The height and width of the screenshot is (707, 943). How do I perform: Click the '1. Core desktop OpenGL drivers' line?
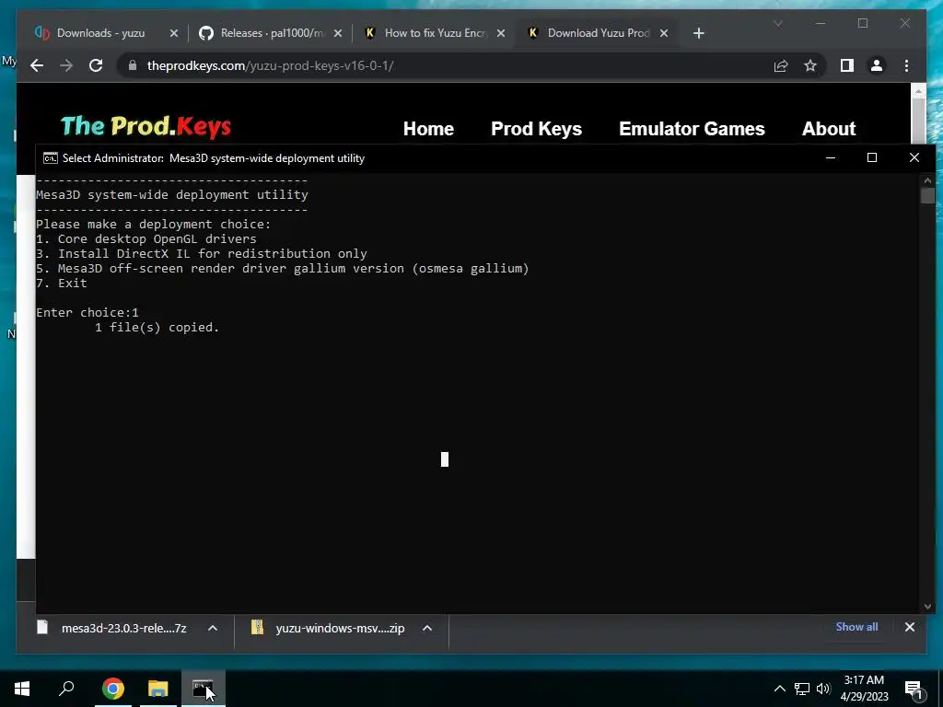(x=146, y=238)
